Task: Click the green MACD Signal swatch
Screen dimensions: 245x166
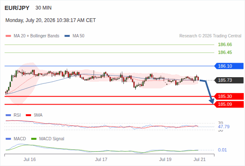Action: tap(34, 139)
